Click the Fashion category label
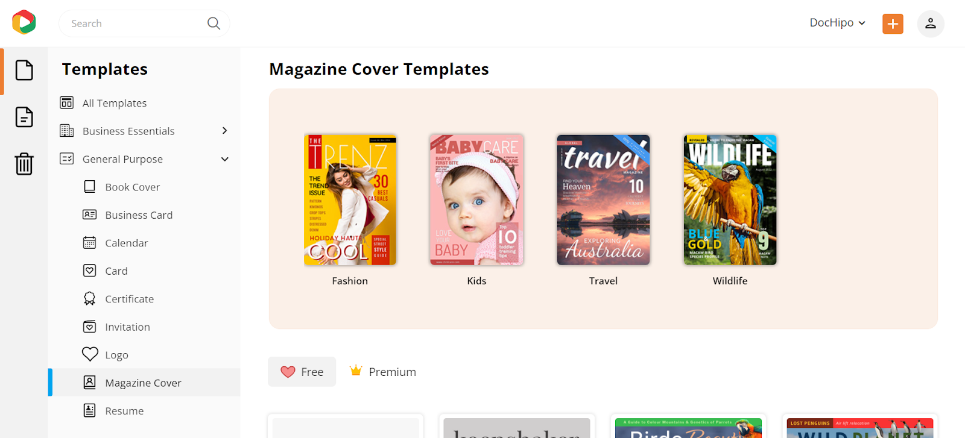The image size is (965, 438). 350,281
